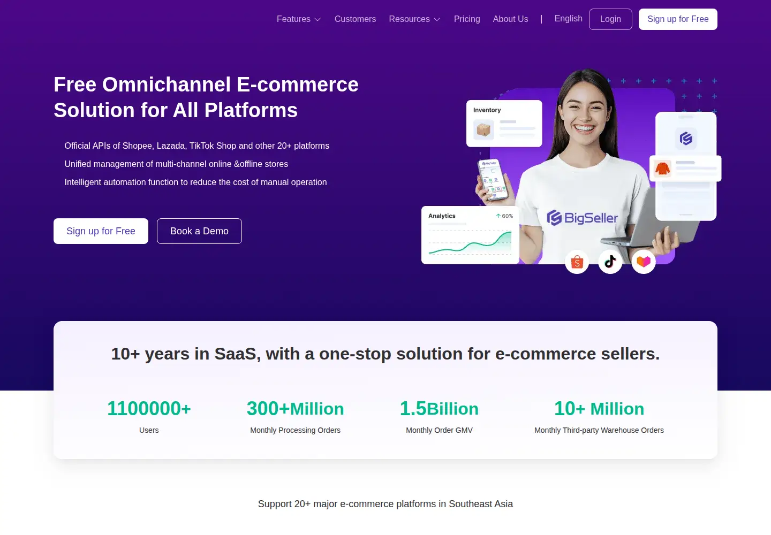This screenshot has width=771, height=535.
Task: Click "Unified management of multi-channel" line
Action: pyautogui.click(x=176, y=164)
